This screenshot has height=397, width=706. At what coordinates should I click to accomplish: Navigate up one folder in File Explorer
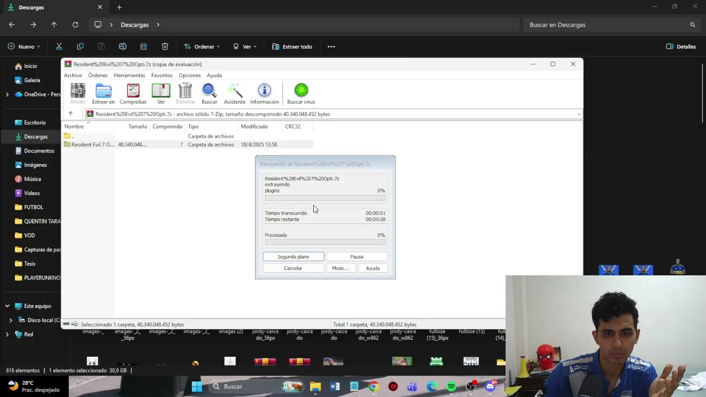[54, 25]
